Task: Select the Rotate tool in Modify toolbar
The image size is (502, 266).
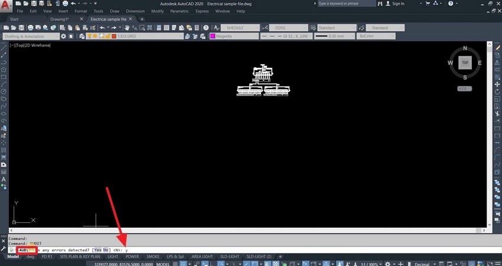Action: point(497,92)
